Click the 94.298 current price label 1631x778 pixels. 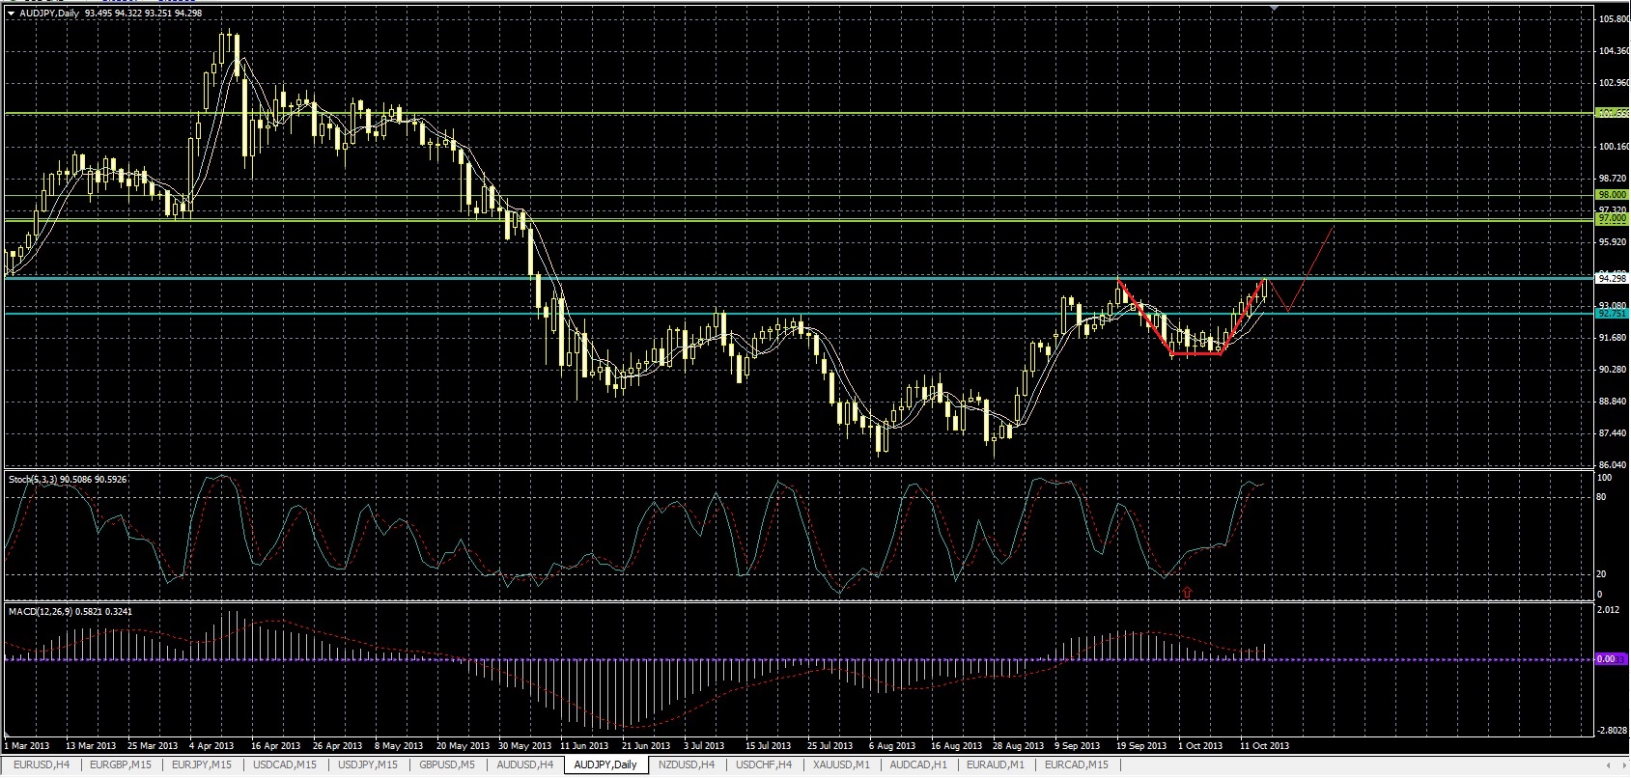(x=1612, y=278)
